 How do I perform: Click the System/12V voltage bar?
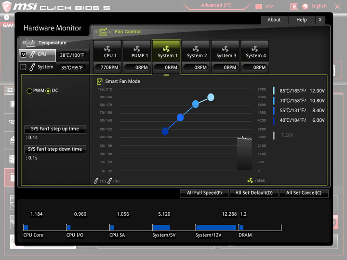216,227
